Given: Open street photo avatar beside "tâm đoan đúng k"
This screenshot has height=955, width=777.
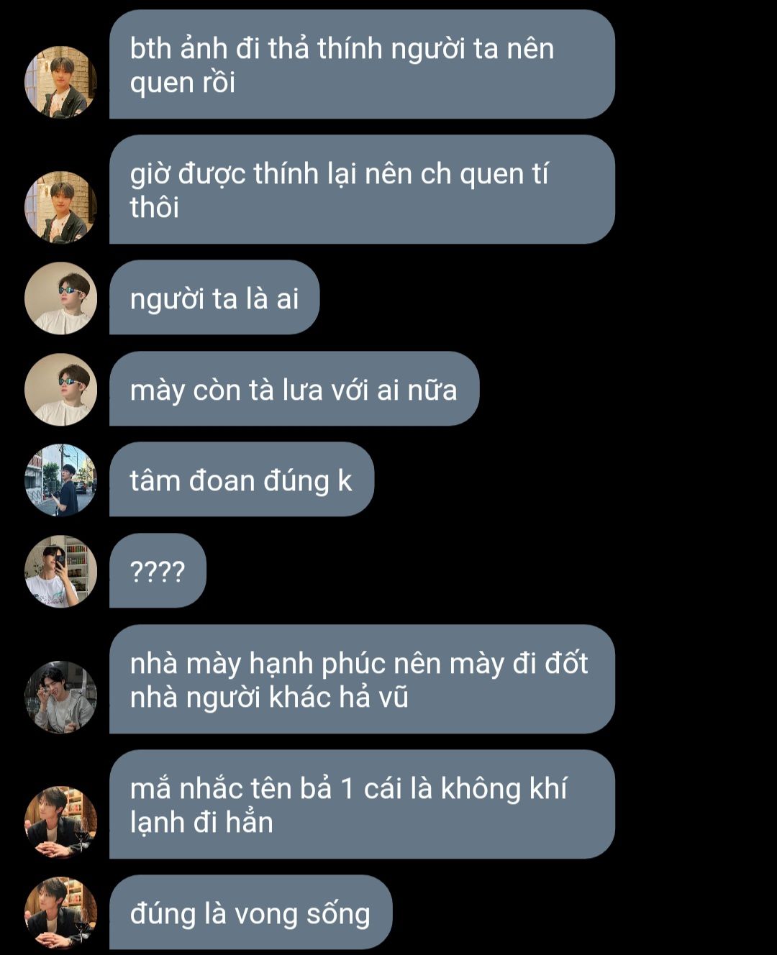Looking at the screenshot, I should (x=60, y=480).
